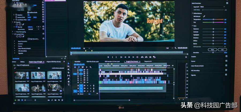Viewport: 241px width, 112px height.
Task: Open the KDR Plus 30 sec. spot sequence tab
Action: tap(93, 62)
